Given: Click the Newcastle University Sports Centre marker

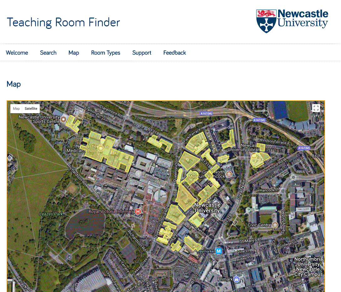Looking at the screenshot, I should coord(64,119).
